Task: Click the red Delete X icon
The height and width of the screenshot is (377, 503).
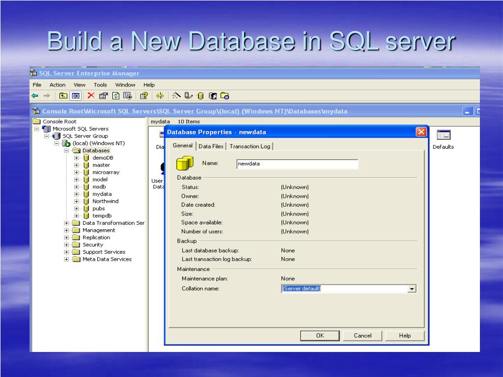Action: [91, 96]
